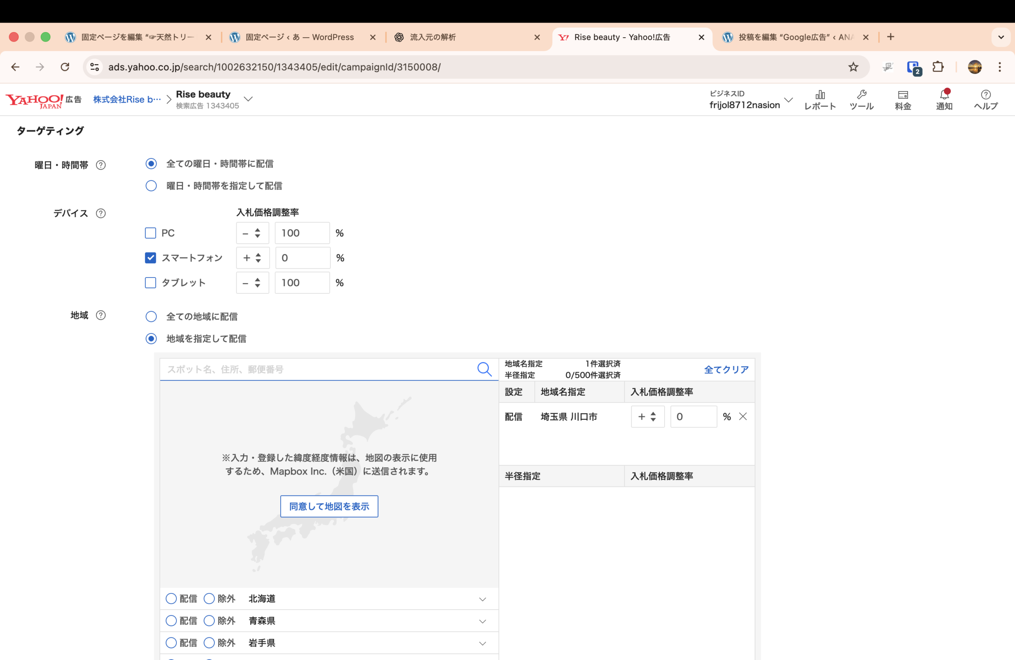Click the 料金 billing icon

pos(902,100)
